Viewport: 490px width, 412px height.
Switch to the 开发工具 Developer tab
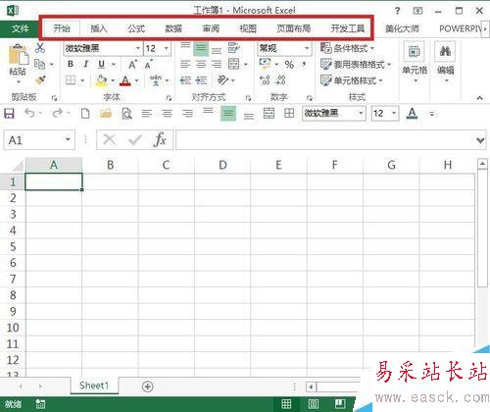coord(348,28)
